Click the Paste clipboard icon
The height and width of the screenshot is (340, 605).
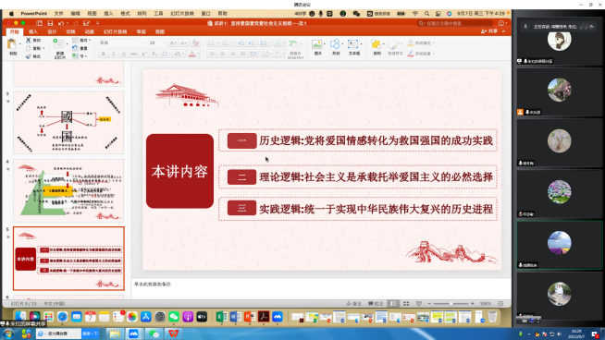12,44
